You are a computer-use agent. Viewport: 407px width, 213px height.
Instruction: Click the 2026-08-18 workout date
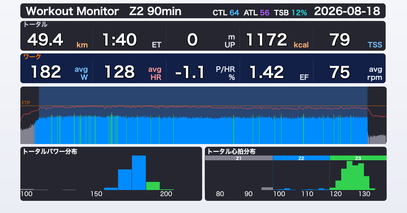347,11
